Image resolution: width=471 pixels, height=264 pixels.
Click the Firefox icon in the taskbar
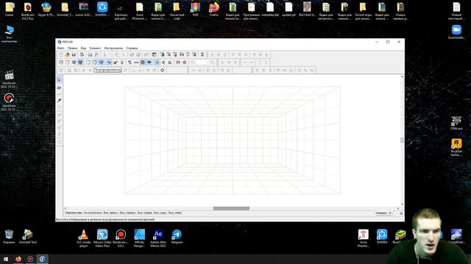point(18,259)
